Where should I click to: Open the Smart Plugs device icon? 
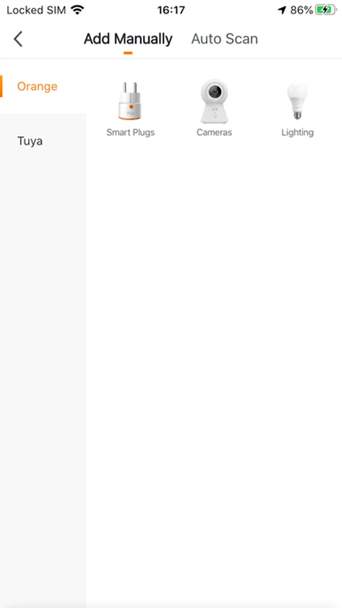(130, 101)
